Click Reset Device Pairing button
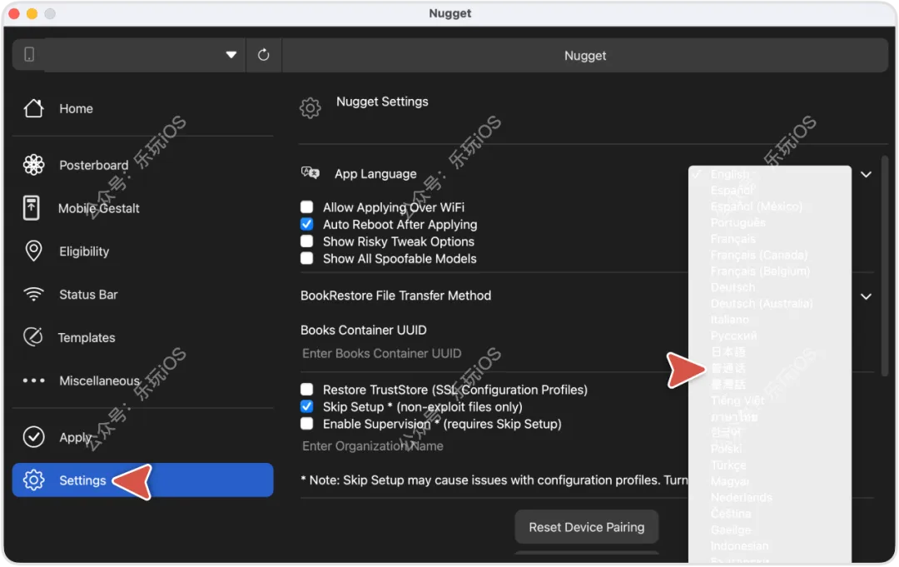The width and height of the screenshot is (899, 567). pyautogui.click(x=587, y=527)
